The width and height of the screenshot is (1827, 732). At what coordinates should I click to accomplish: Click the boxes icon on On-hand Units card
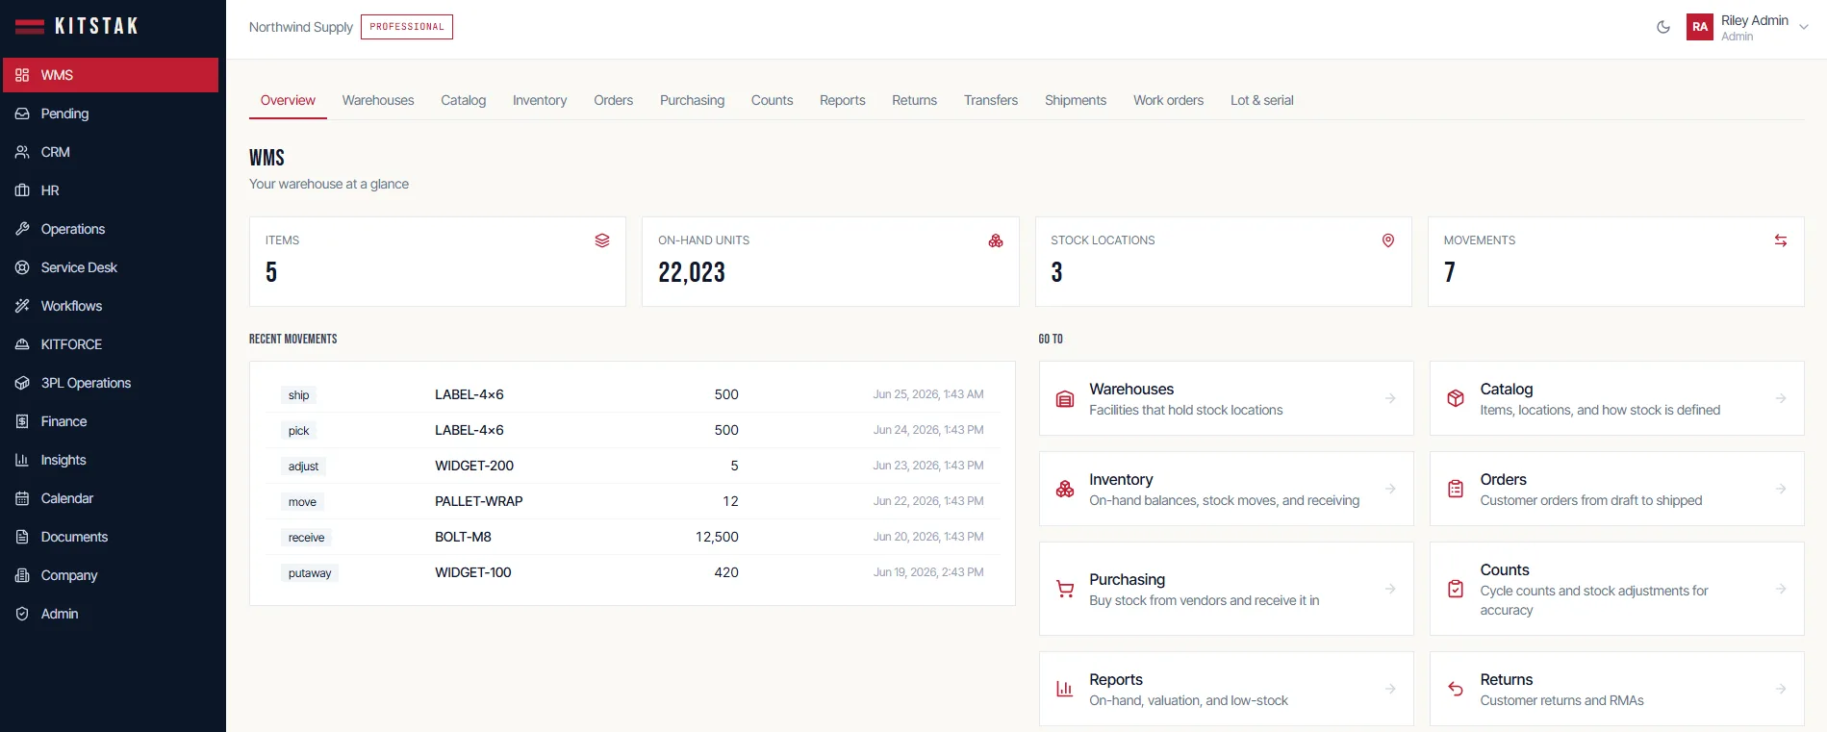point(996,240)
